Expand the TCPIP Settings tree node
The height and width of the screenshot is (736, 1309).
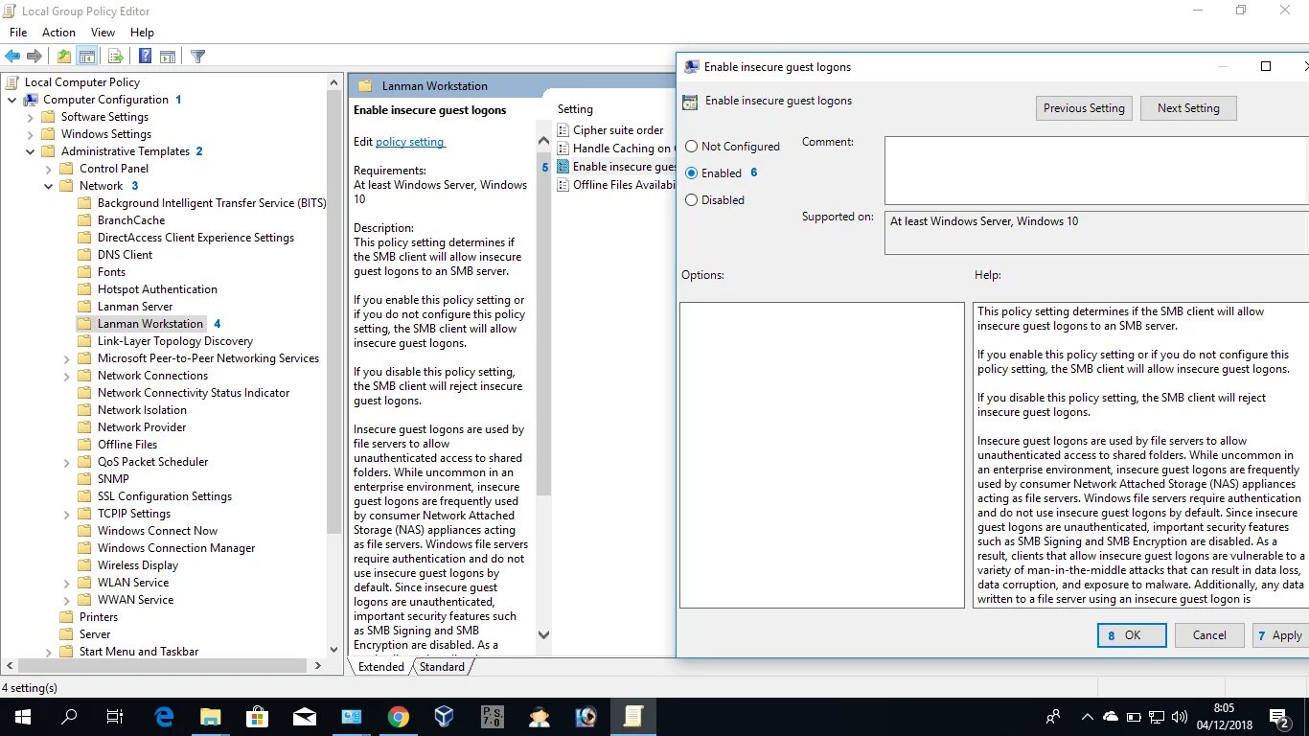[66, 514]
